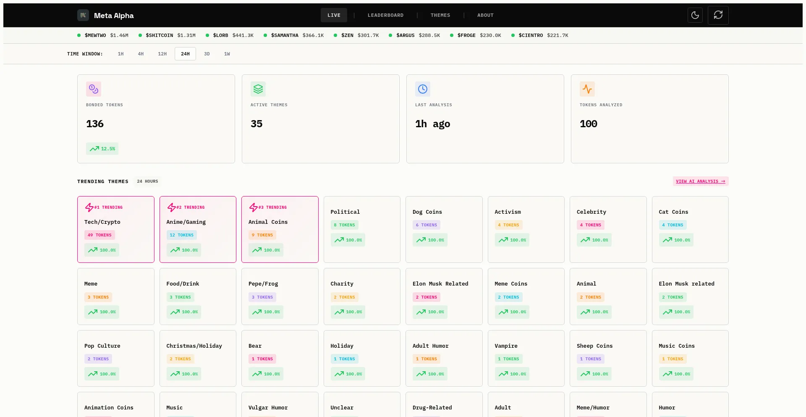The width and height of the screenshot is (806, 417).
Task: Open the View AI Analysis link
Action: [700, 181]
